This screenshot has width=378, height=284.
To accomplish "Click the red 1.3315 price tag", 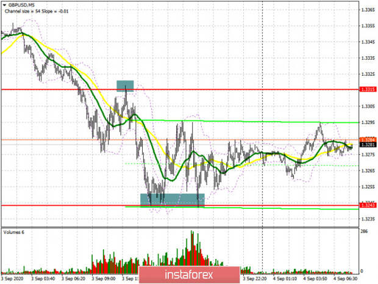I will (x=367, y=89).
